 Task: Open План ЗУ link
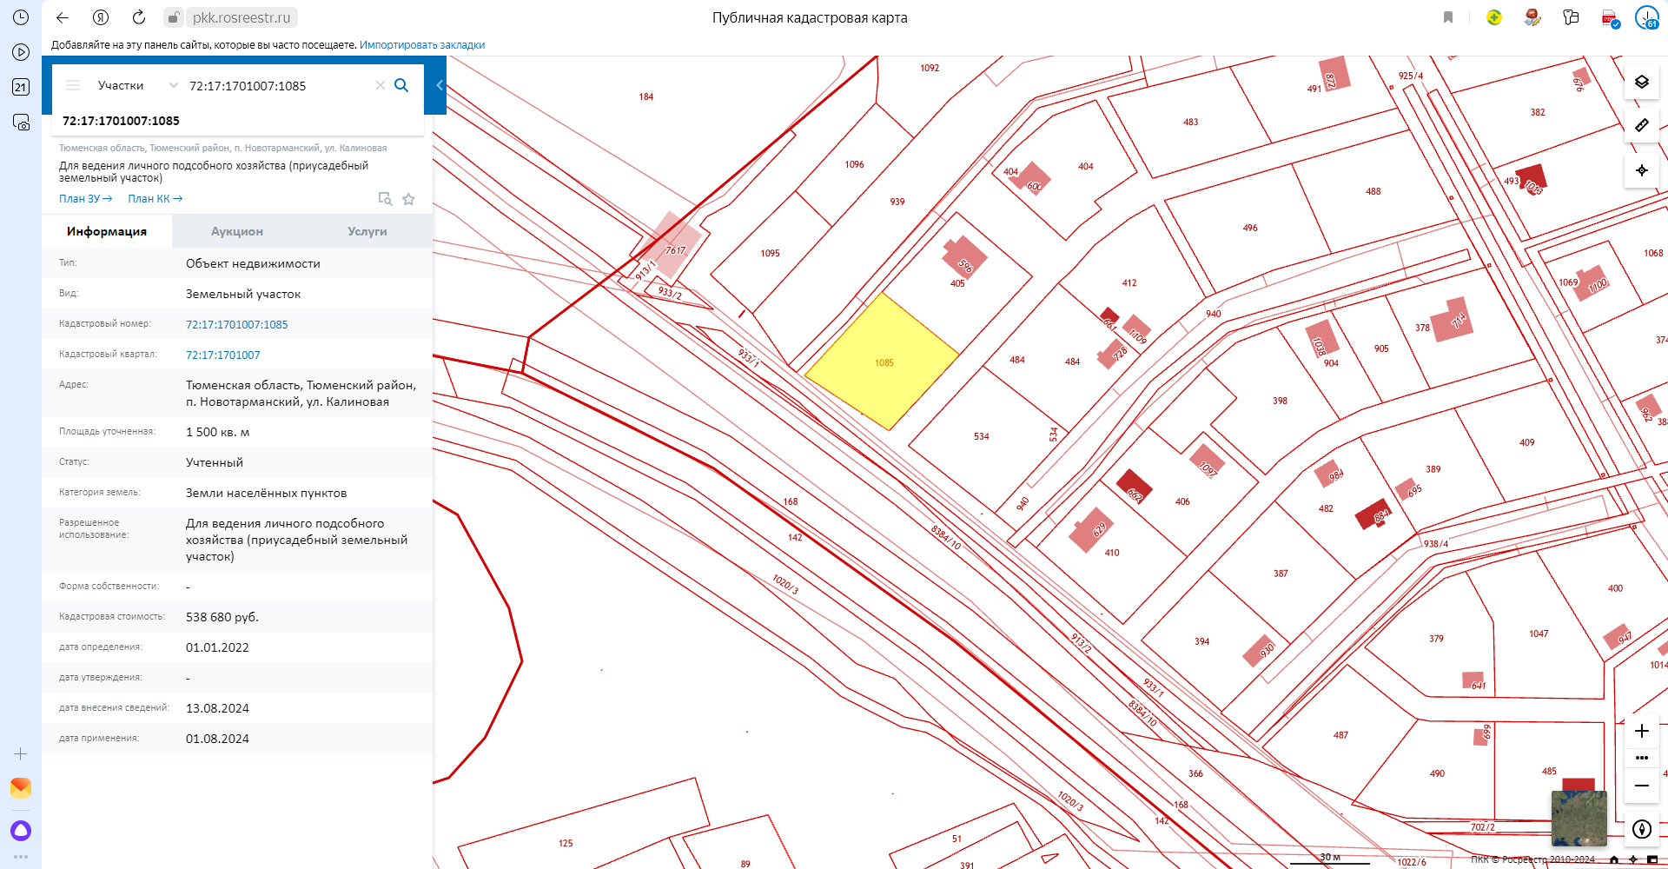pos(85,199)
